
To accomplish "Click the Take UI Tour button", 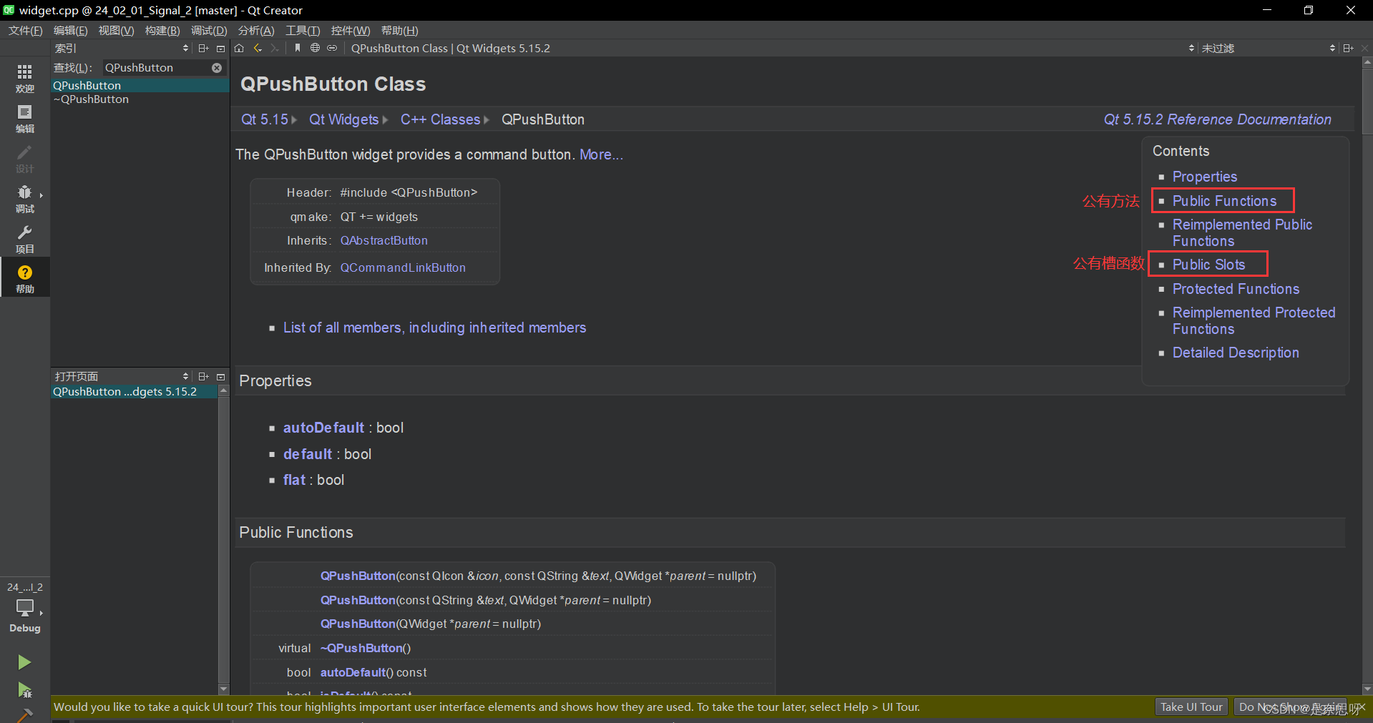I will (x=1191, y=707).
